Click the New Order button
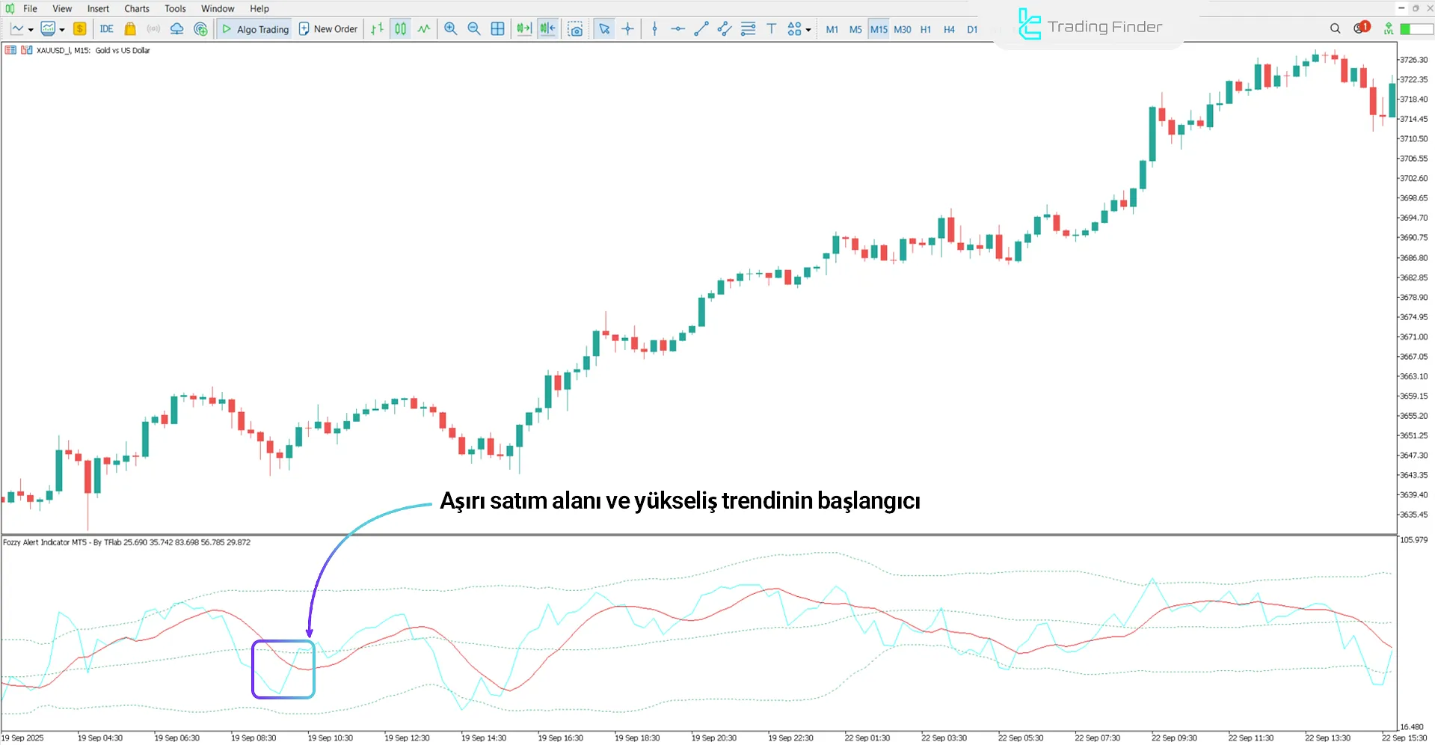 (328, 28)
